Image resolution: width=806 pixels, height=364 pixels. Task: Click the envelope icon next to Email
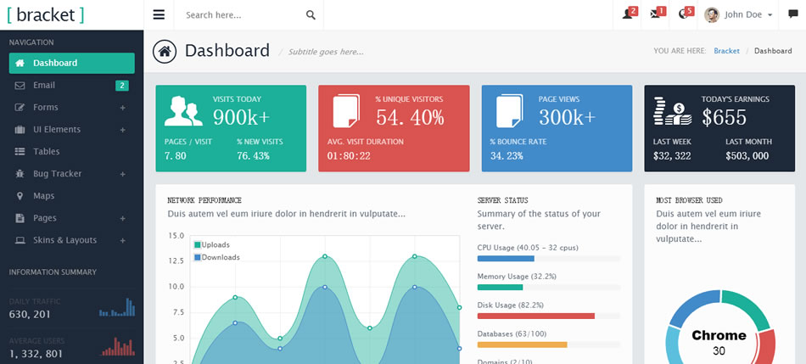coord(20,86)
